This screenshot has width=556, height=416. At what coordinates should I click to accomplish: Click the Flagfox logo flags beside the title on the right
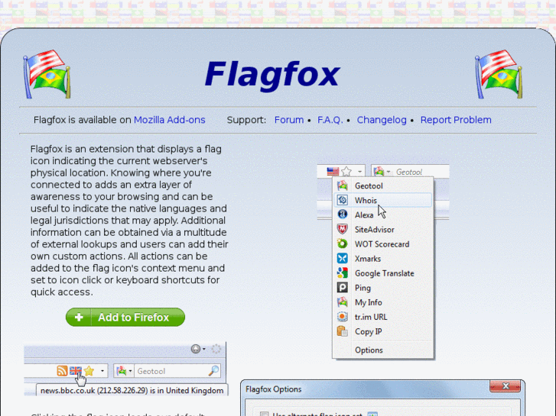499,74
